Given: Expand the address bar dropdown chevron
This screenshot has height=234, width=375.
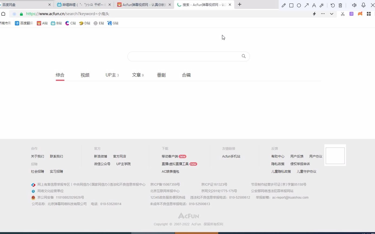Looking at the screenshot, I should coord(332,14).
